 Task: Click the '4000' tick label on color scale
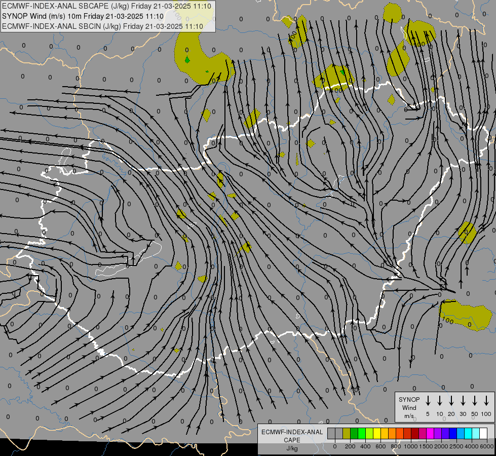pos(472,446)
